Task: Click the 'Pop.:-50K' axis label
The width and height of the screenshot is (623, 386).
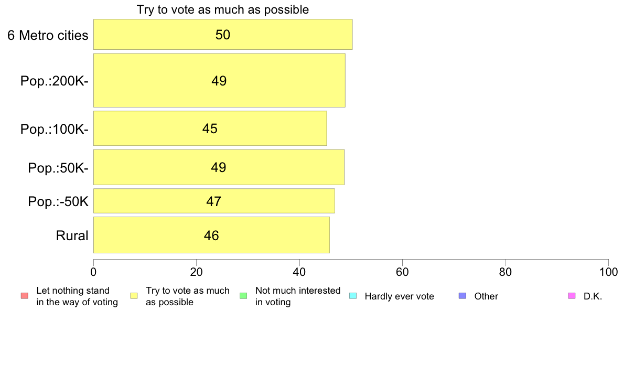Action: click(58, 201)
